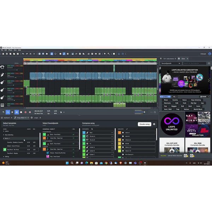Open Google Chrome from the taskbar
The width and height of the screenshot is (212, 212).
point(106,163)
